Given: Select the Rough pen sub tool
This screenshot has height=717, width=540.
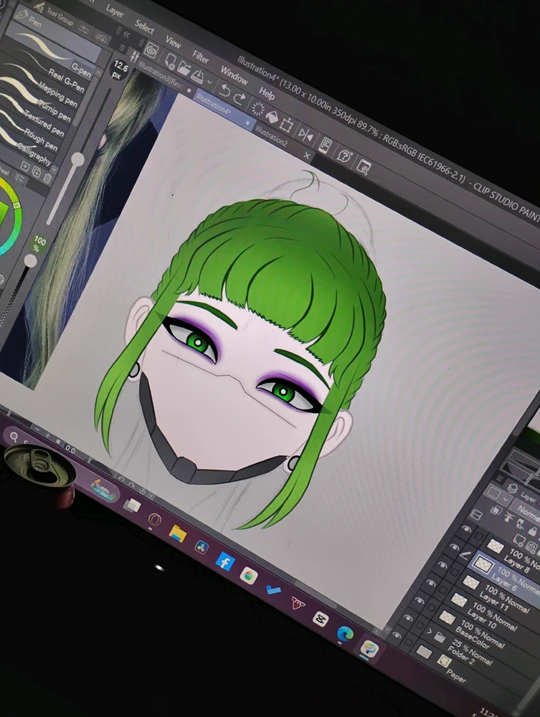Looking at the screenshot, I should (40, 140).
